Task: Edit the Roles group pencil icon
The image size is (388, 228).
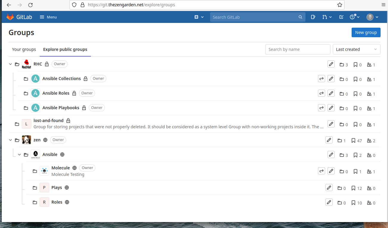Action: (x=329, y=202)
